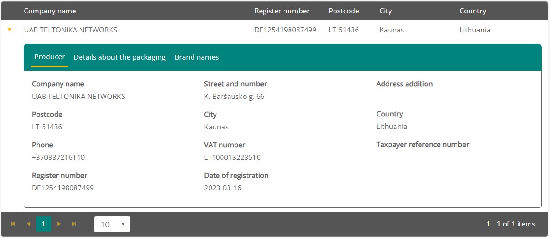Screen dimensions: 550x238
Task: Click the phone number +370837216110
Action: 58,158
